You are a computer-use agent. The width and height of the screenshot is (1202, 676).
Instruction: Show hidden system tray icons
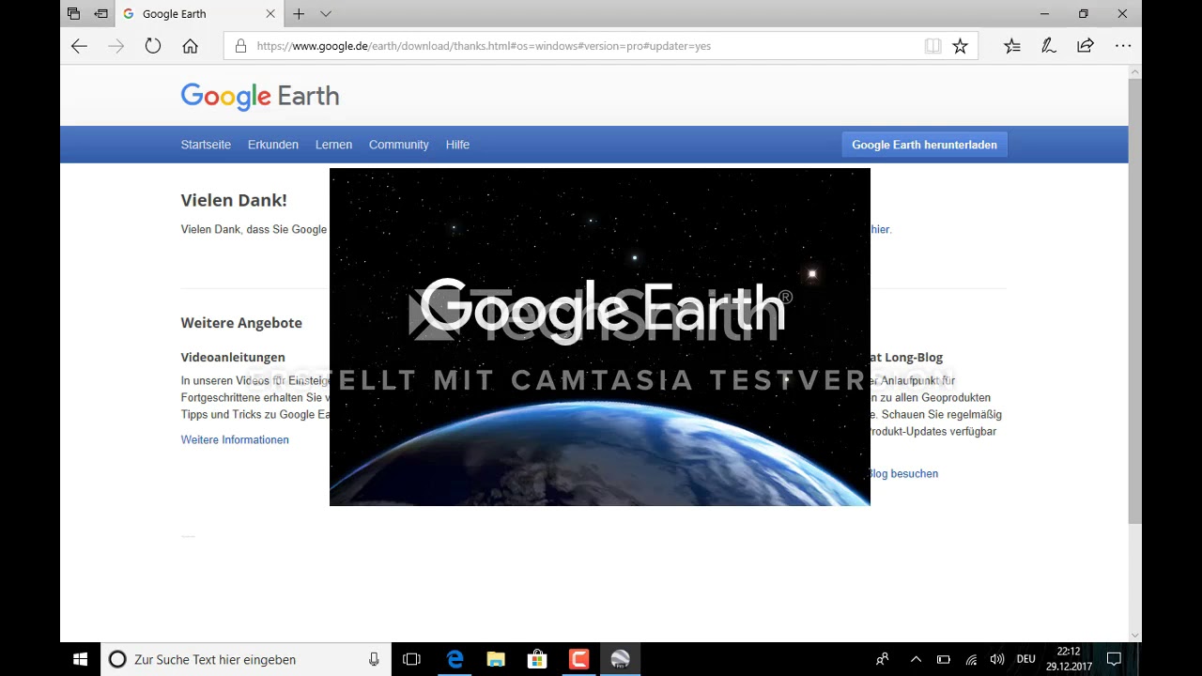(x=916, y=659)
